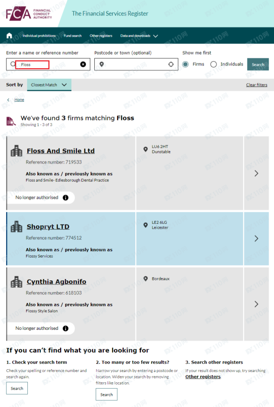Open the Closest Match sort dropdown
This screenshot has height=407, width=274.
coord(49,85)
